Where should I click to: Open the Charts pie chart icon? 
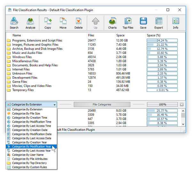pos(112,21)
